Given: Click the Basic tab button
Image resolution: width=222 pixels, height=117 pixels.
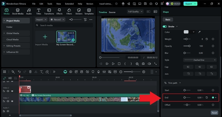Looking at the screenshot, I should click(168, 19).
